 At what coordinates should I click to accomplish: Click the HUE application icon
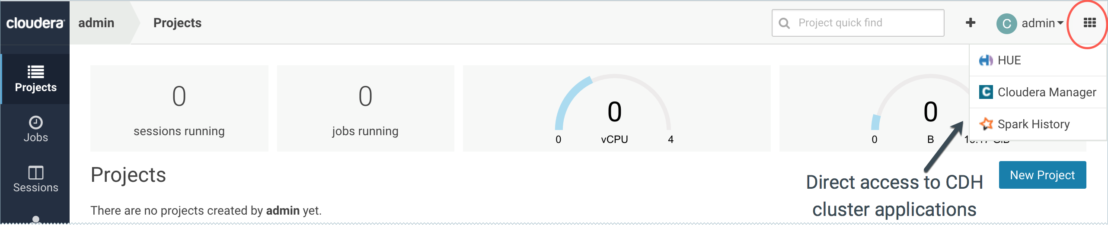click(x=986, y=60)
